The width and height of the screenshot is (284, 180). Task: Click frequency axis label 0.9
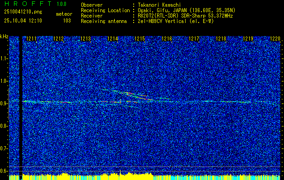click(4, 103)
